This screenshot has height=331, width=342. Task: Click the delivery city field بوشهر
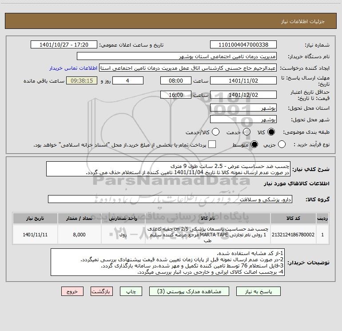tap(243, 120)
